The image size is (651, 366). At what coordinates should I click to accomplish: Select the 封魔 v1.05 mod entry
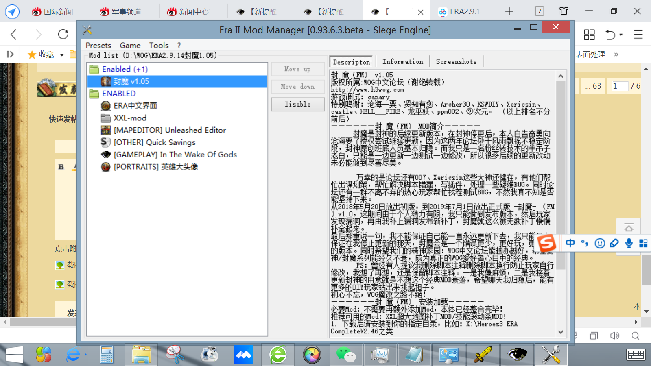pos(177,81)
